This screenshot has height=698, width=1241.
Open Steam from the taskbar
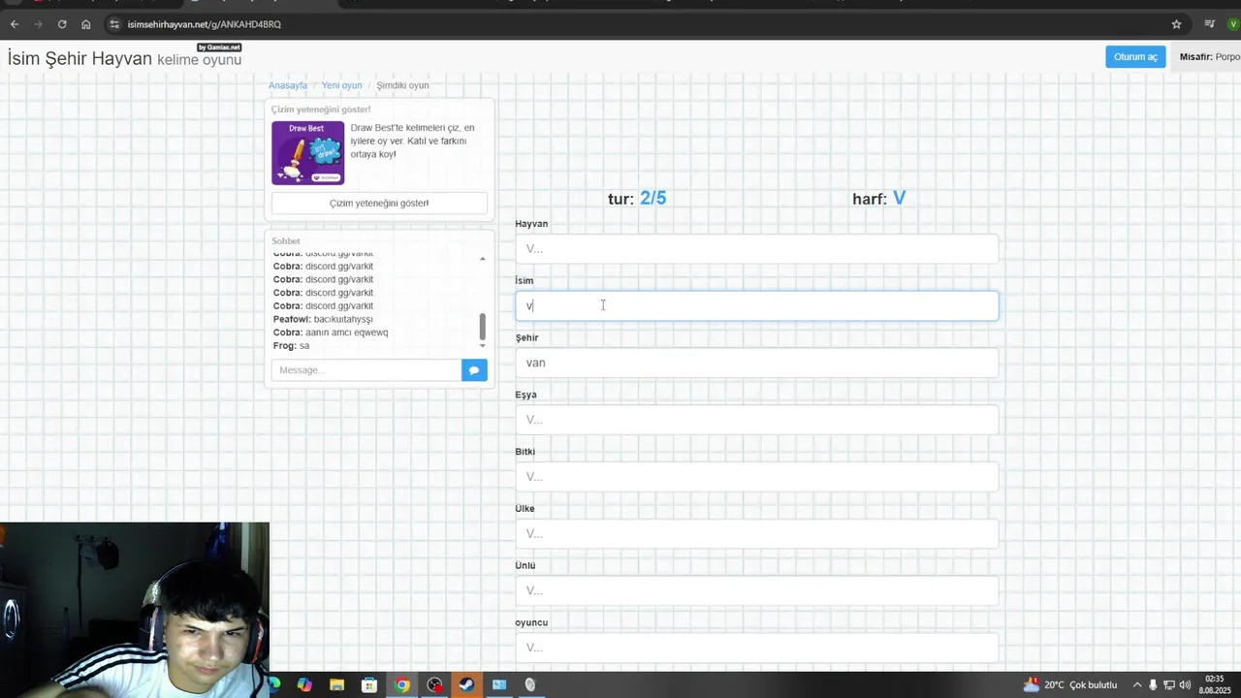click(x=466, y=685)
